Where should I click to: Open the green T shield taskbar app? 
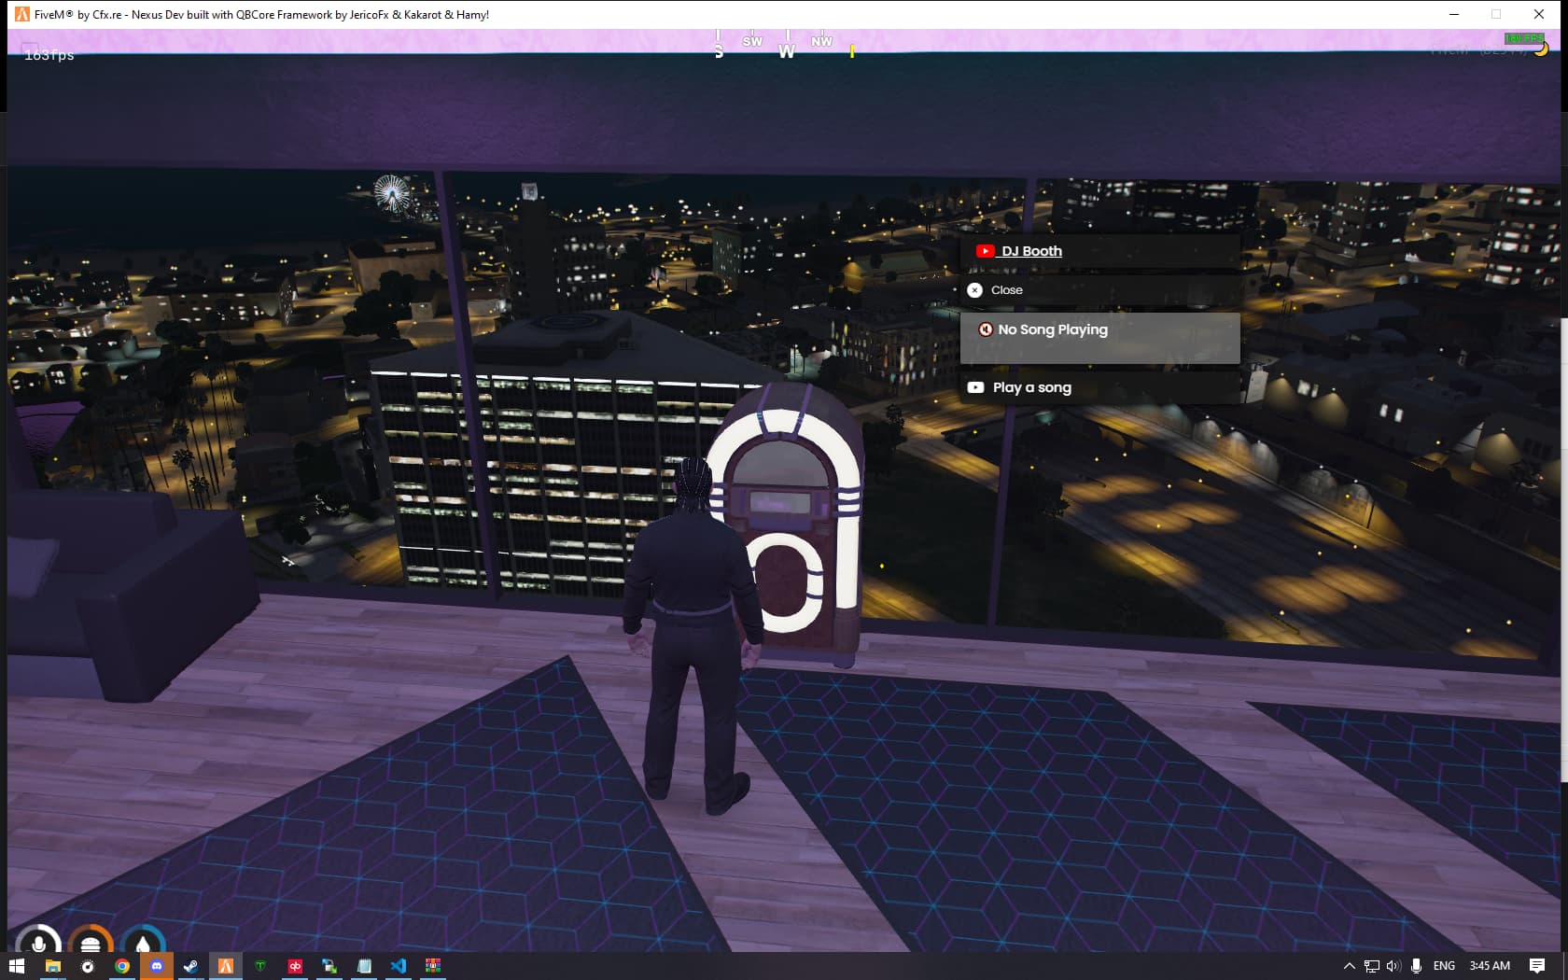click(x=259, y=966)
